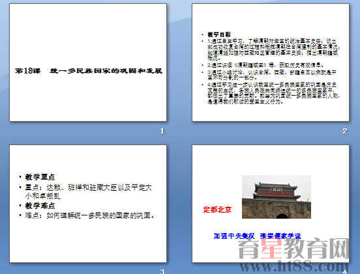Click the first teaching objective paragraph
This screenshot has height=274, width=360.
coord(273,49)
